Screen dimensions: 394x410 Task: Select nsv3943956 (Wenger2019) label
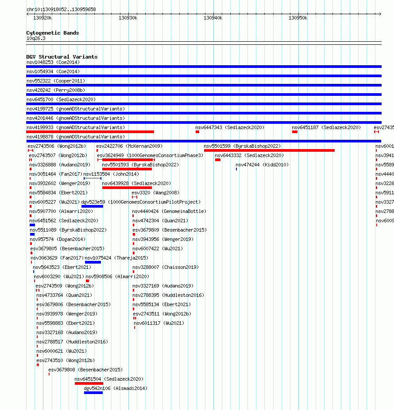pyautogui.click(x=163, y=239)
